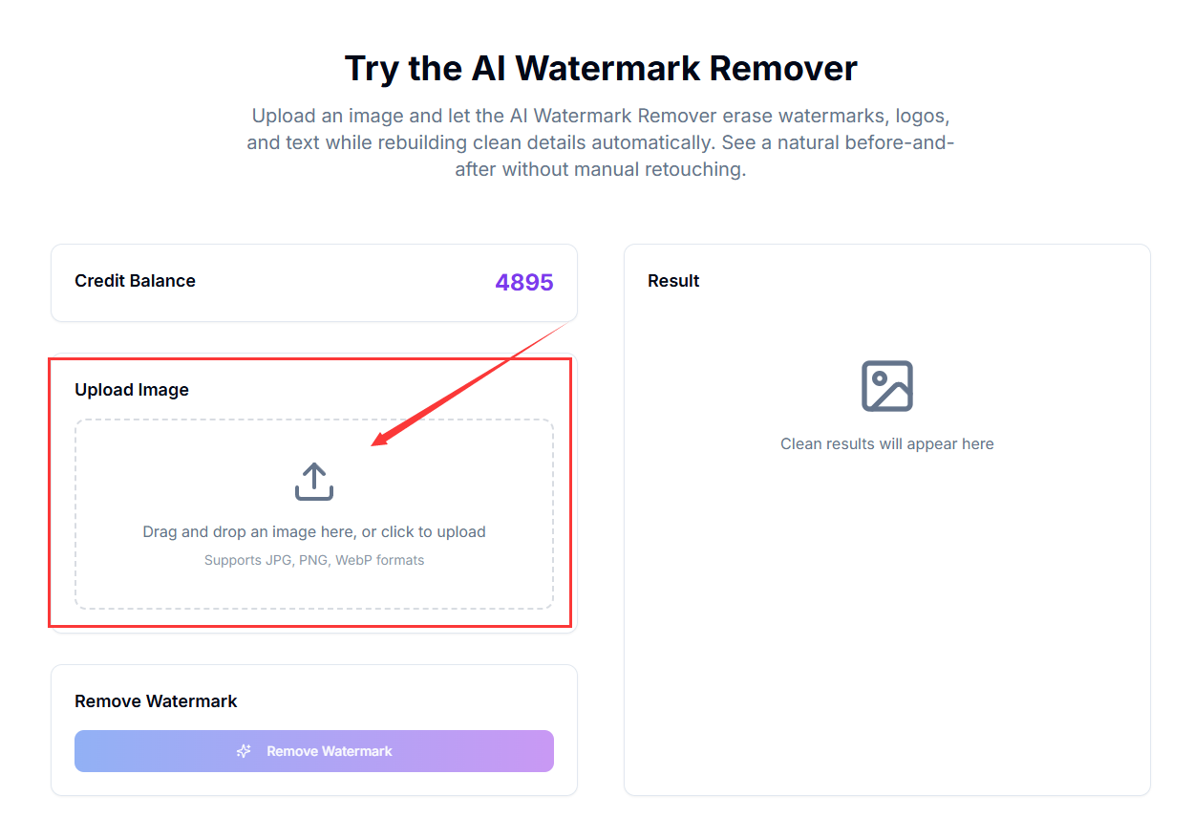Select the 'Try the AI Watermark Remover' heading
1193x818 pixels.
(600, 68)
